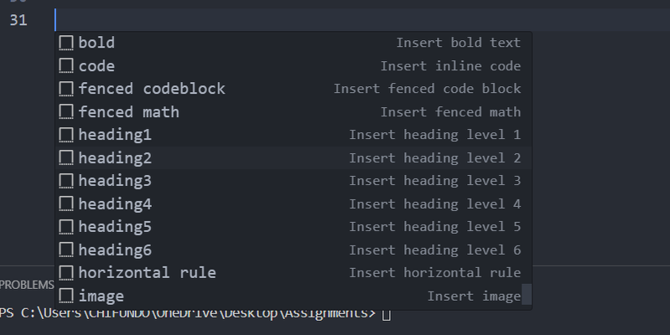
Task: Click the snippet icon beside code
Action: point(66,66)
